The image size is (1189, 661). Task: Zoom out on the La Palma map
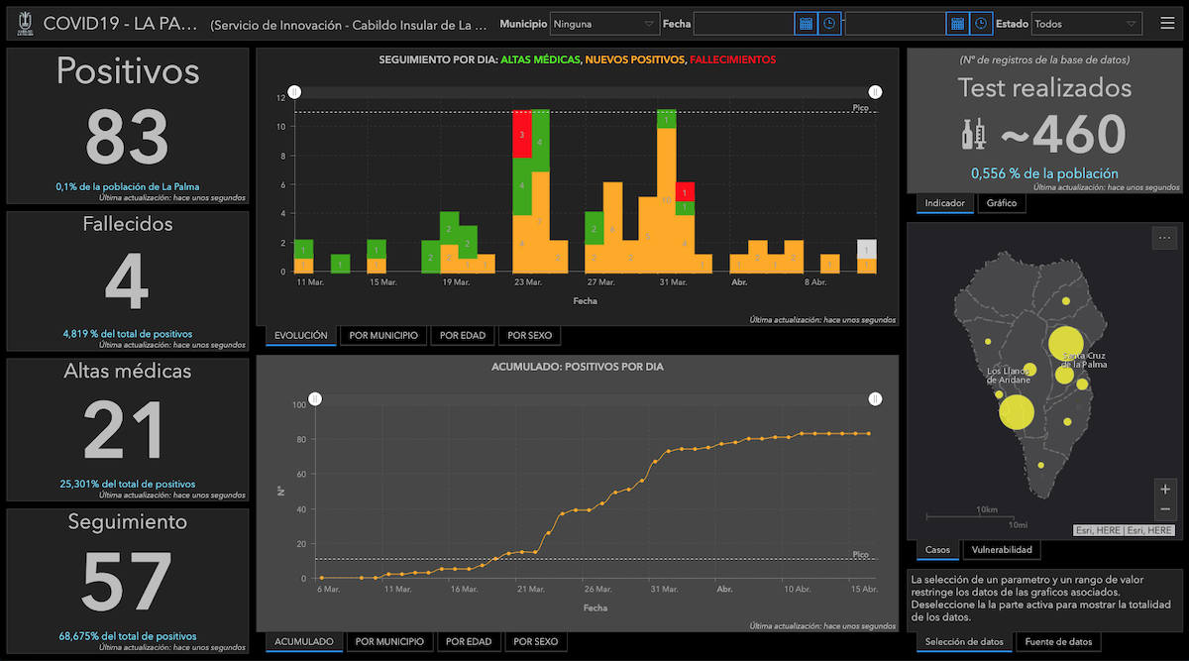point(1164,509)
